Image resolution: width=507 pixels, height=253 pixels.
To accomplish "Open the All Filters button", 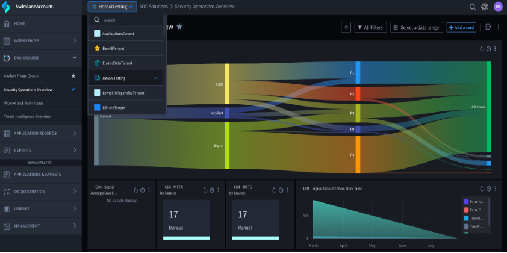I will coord(370,28).
